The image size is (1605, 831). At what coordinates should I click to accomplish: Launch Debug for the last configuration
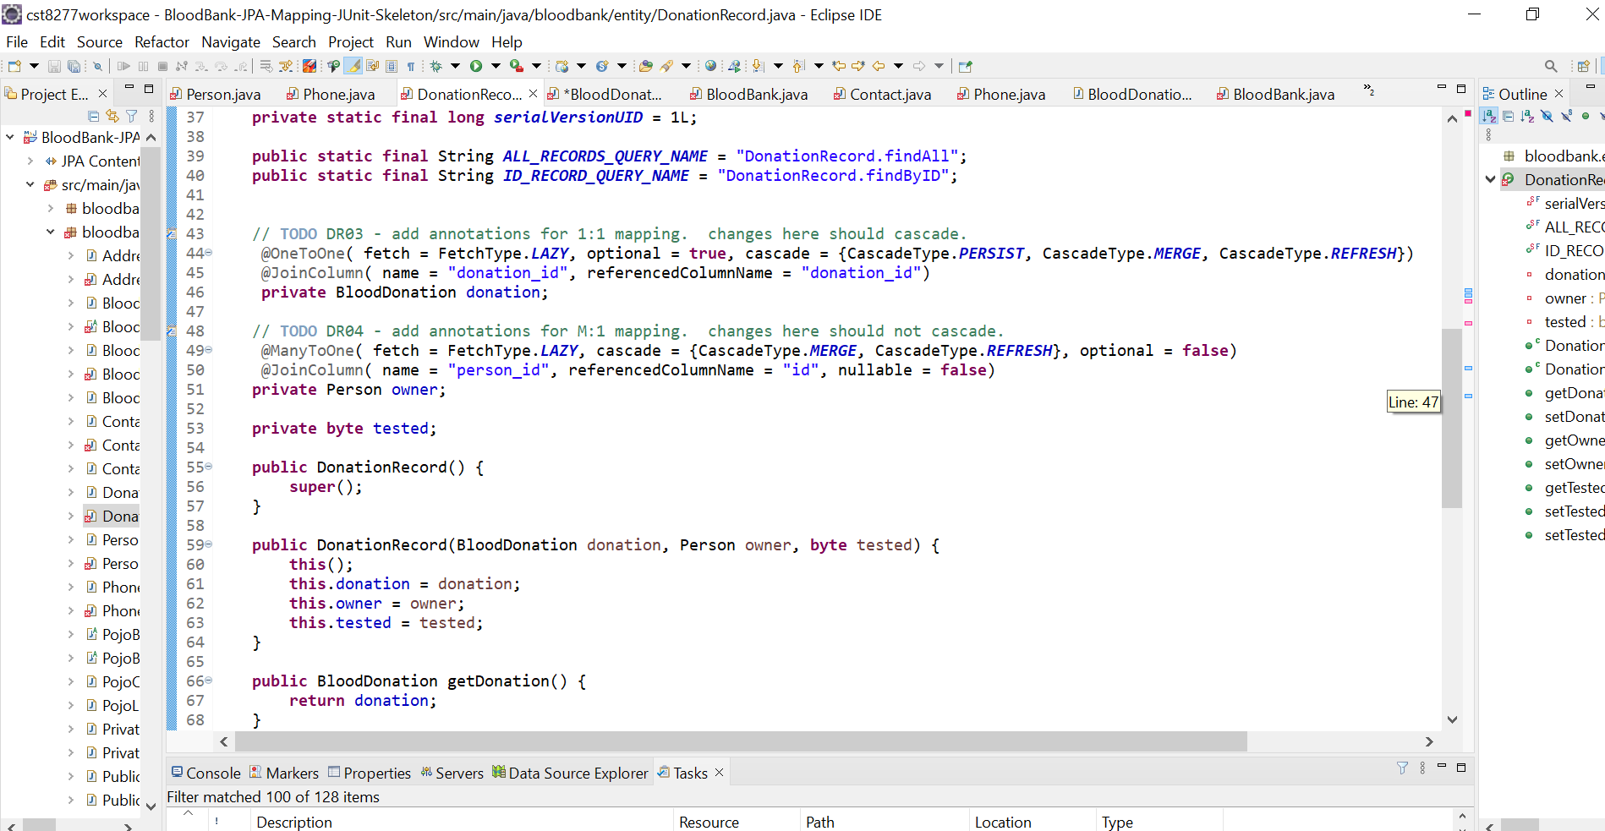[436, 65]
